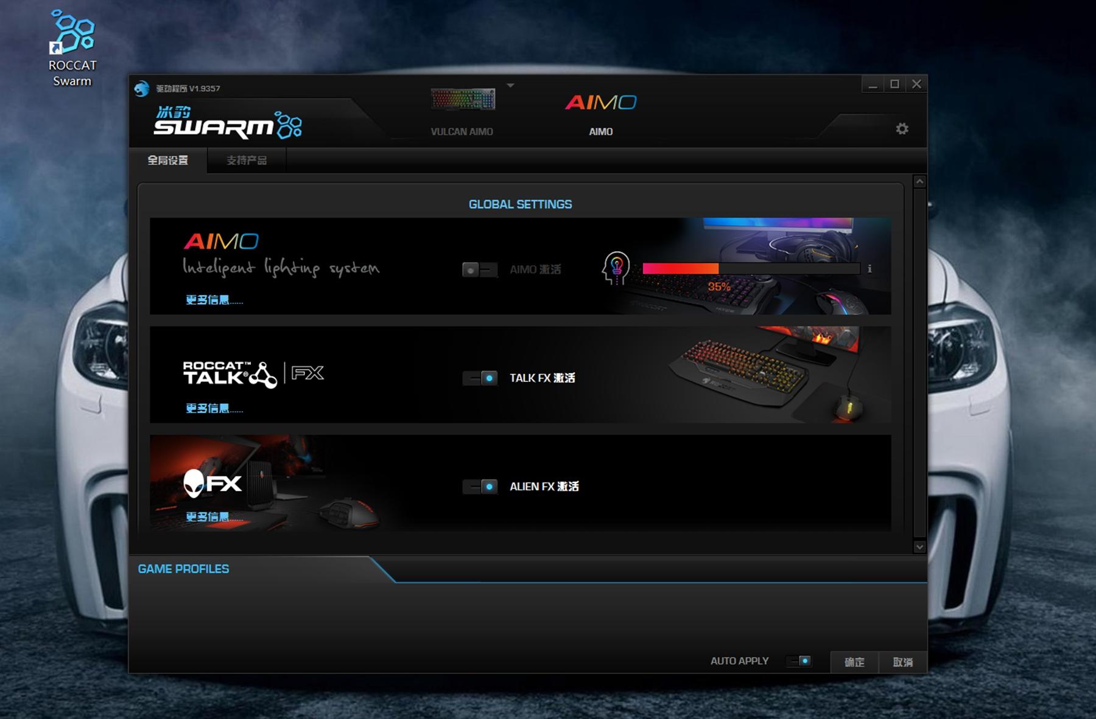This screenshot has height=719, width=1096.
Task: Click the AIMO 35% progress bar
Action: 751,269
